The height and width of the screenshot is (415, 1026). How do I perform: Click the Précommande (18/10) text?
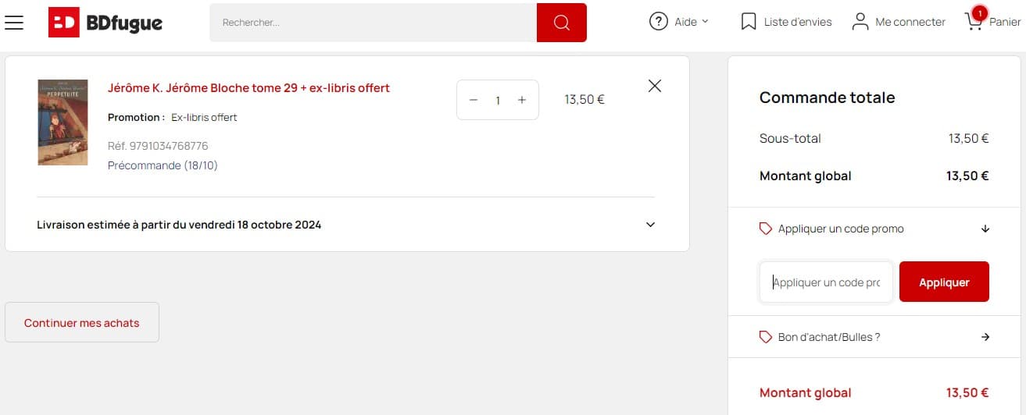(163, 165)
